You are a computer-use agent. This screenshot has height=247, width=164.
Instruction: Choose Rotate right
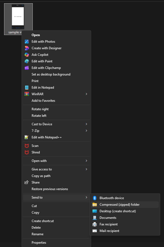click(x=40, y=109)
